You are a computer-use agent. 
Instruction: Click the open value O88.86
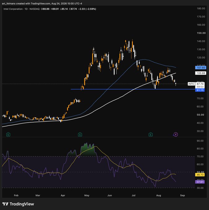pos(45,9)
